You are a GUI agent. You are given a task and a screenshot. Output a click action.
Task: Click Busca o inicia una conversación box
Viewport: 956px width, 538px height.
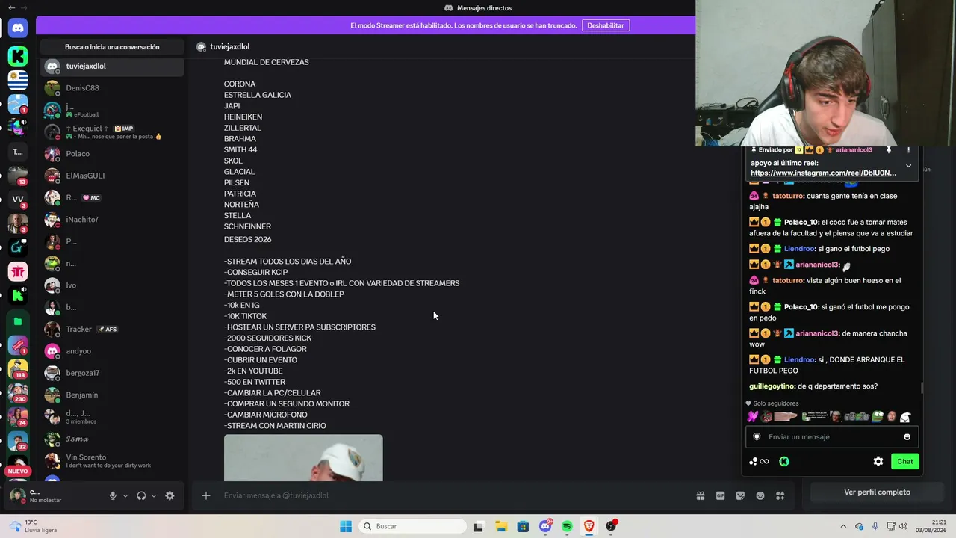tap(112, 47)
